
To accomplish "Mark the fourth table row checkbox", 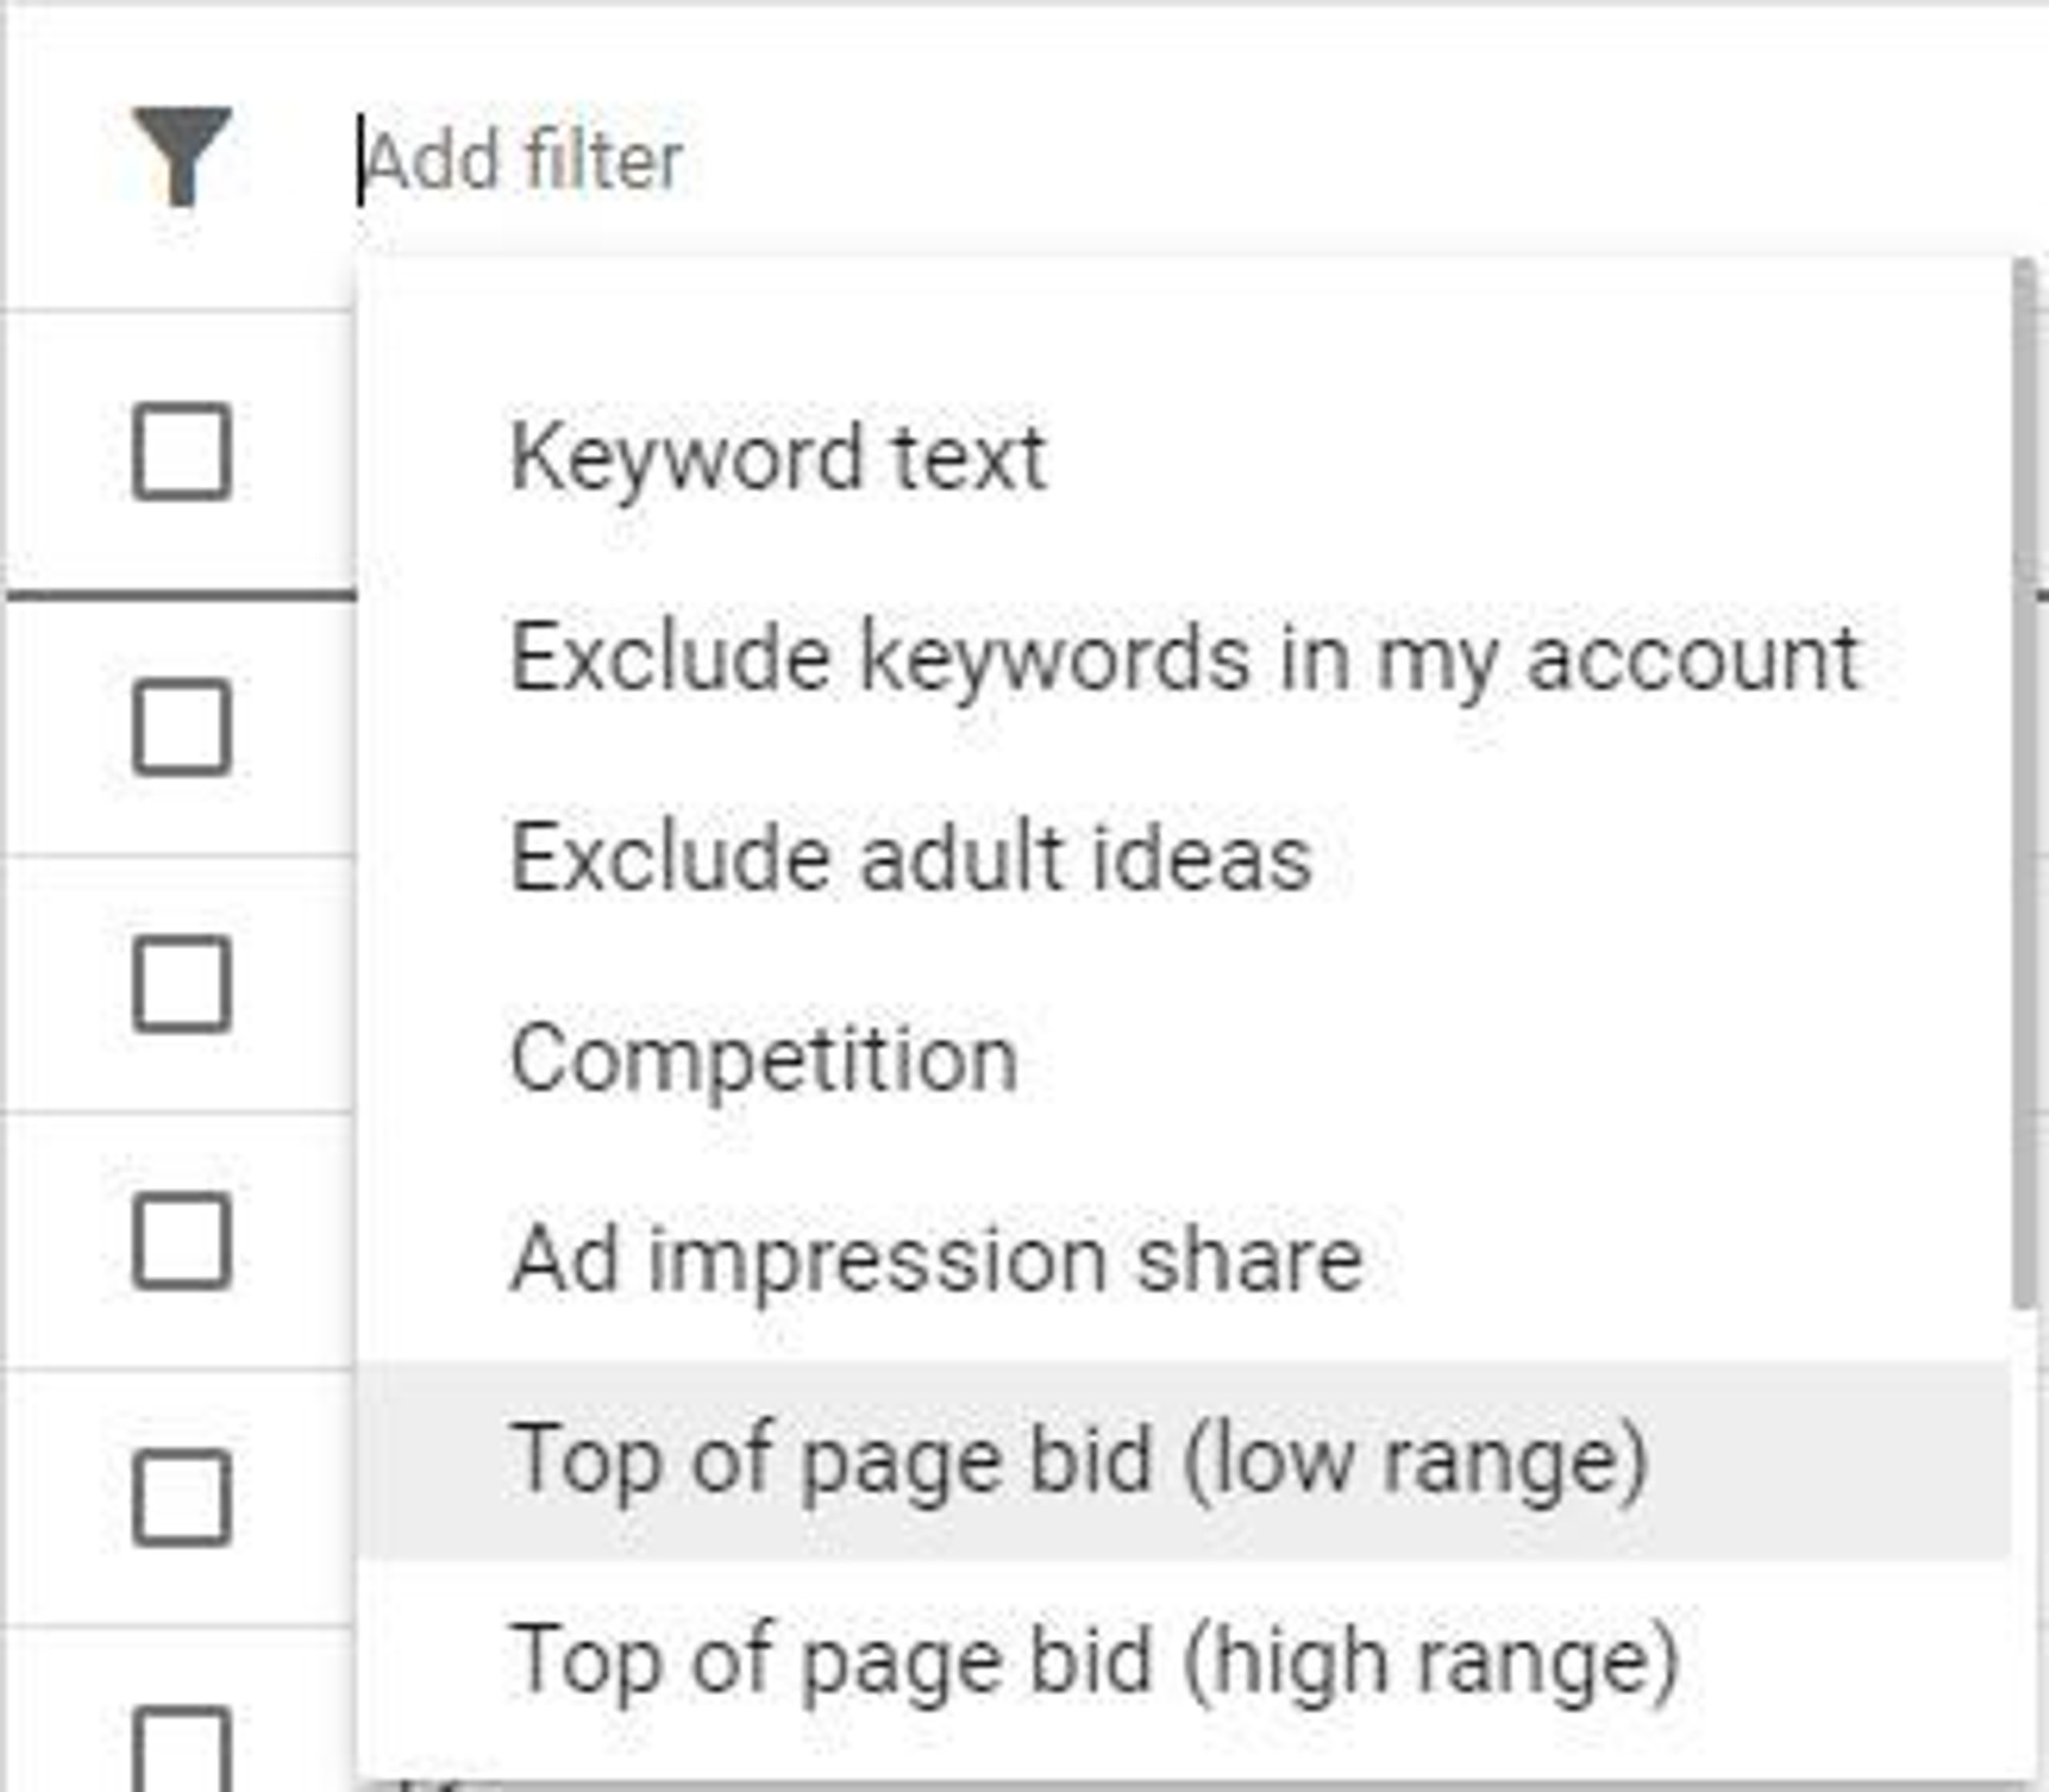I will click(x=182, y=1497).
